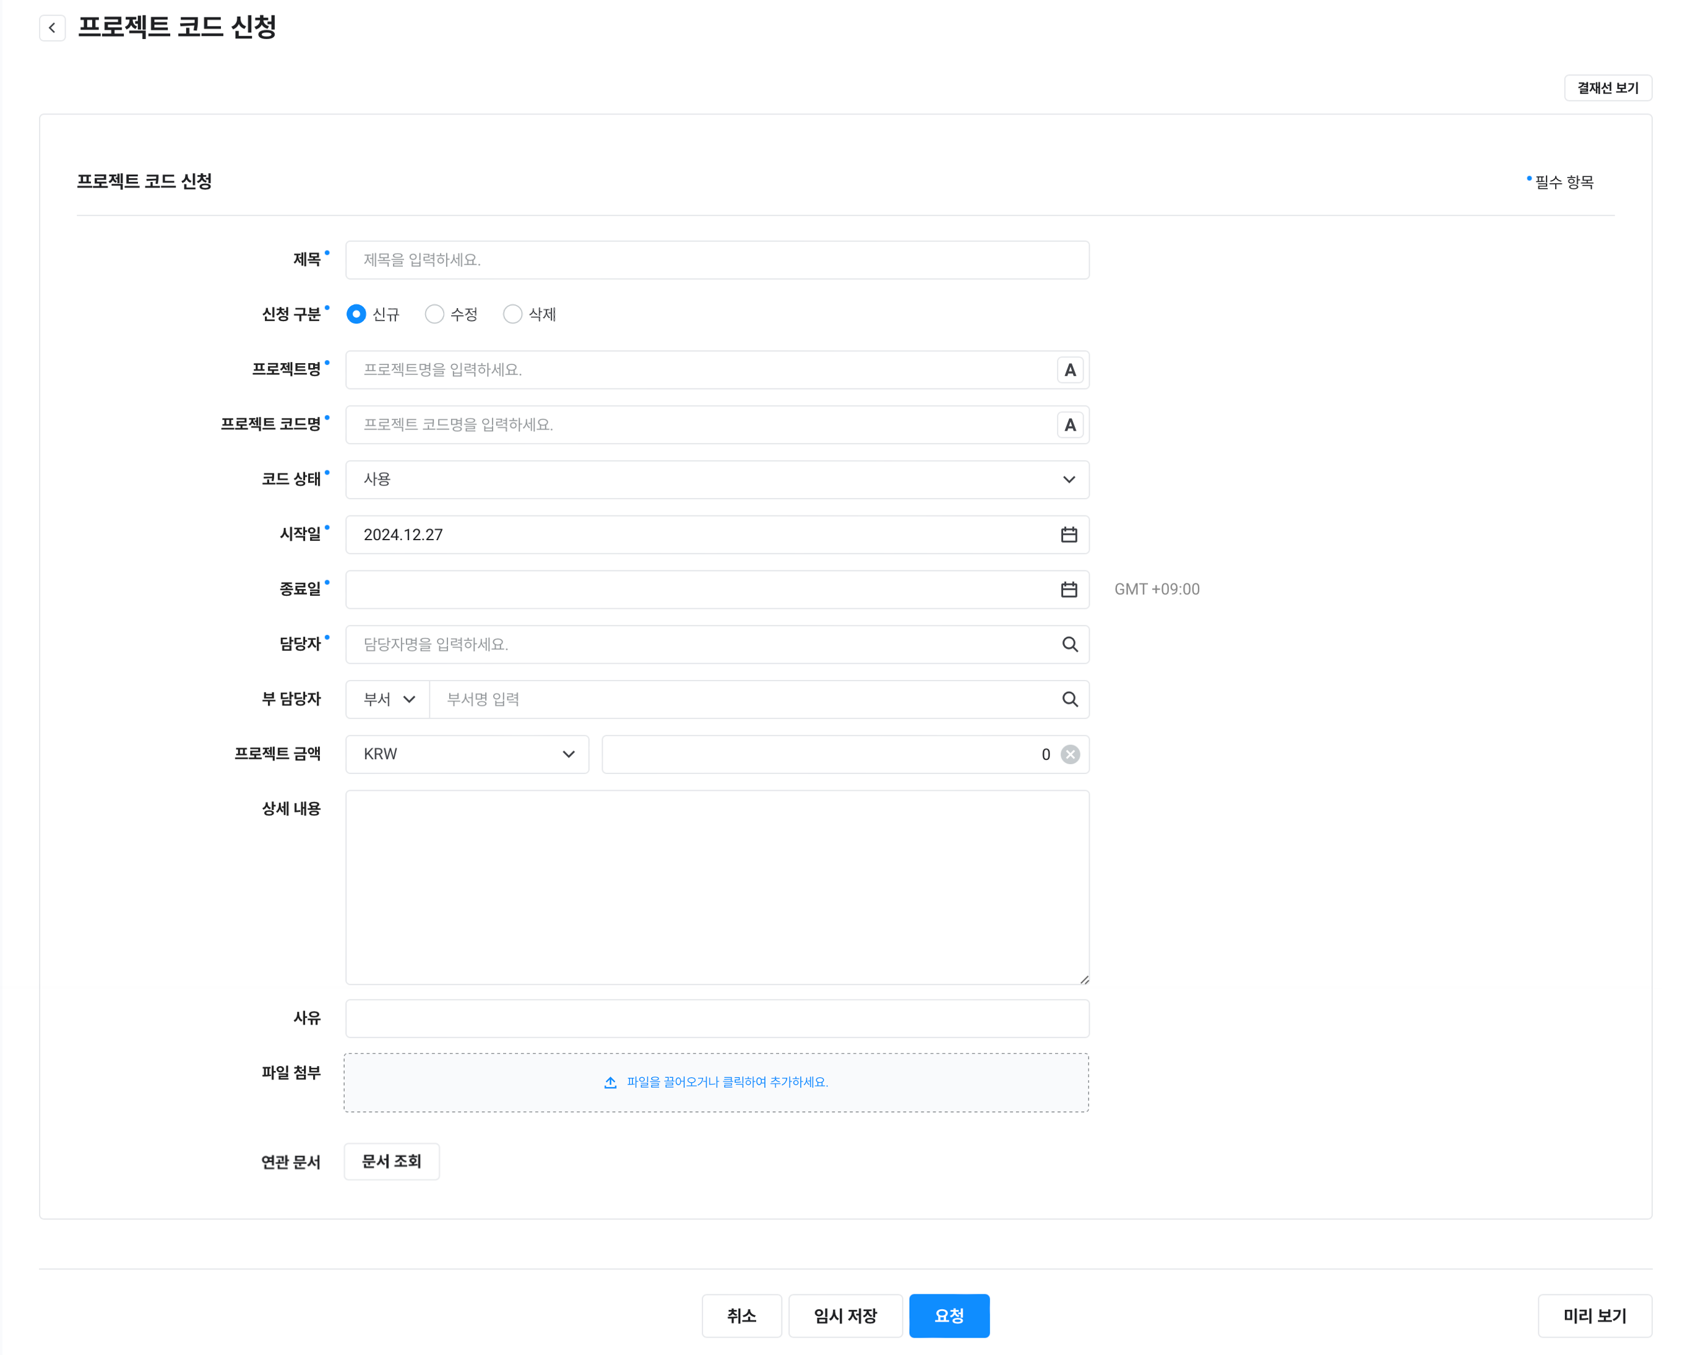Screen dimensions: 1690x1355
Task: Click the 임시 저장 button
Action: click(844, 1316)
